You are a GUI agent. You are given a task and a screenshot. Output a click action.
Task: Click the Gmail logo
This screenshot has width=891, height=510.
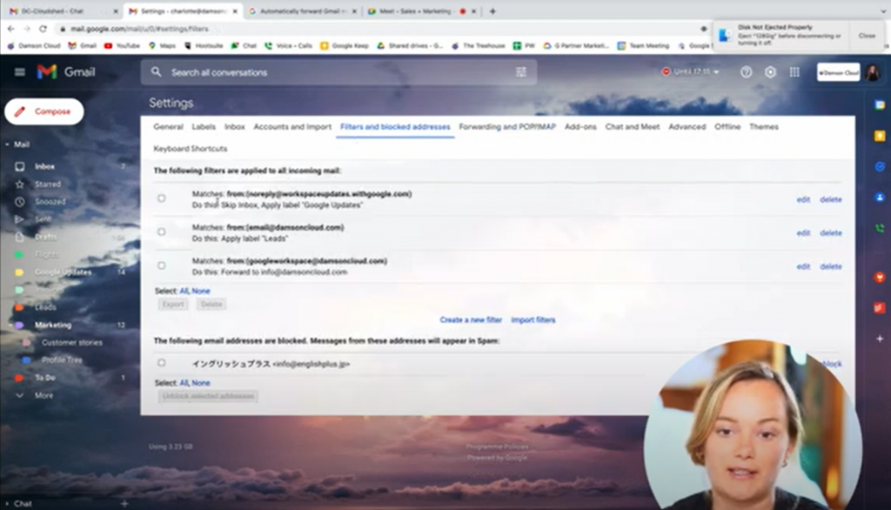point(66,71)
